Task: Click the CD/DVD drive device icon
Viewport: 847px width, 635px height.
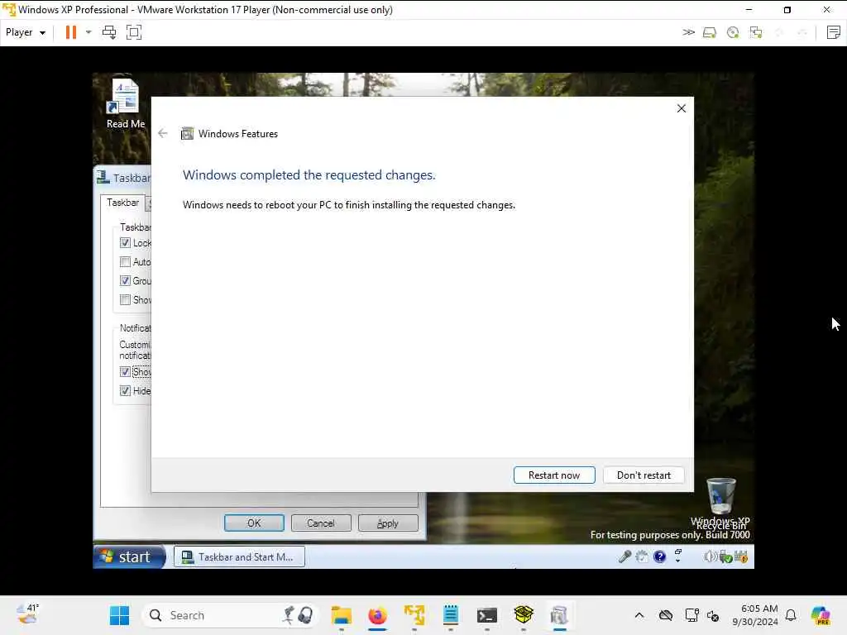Action: pyautogui.click(x=733, y=33)
